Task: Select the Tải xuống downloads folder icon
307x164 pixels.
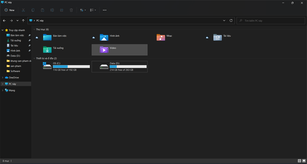Action: point(47,50)
